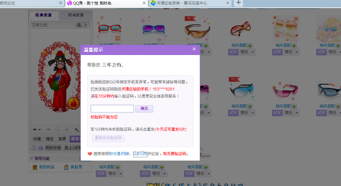
Task: Click the plus icon for brown-red sunglasses
Action: pyautogui.click(x=250, y=45)
